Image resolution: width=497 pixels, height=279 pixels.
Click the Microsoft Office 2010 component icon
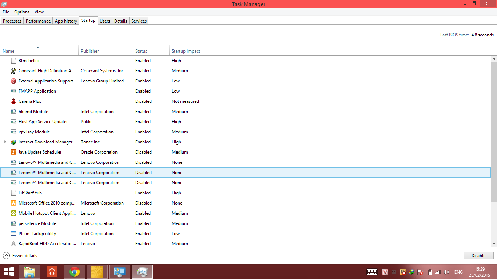click(13, 203)
